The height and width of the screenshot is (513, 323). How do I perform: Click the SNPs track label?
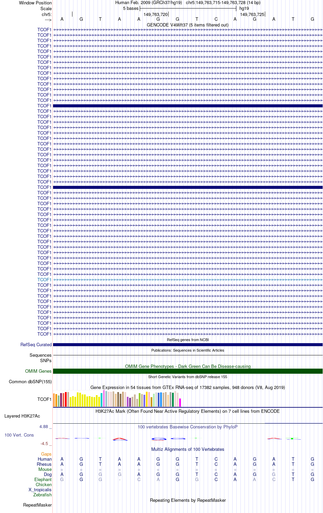click(x=46, y=360)
